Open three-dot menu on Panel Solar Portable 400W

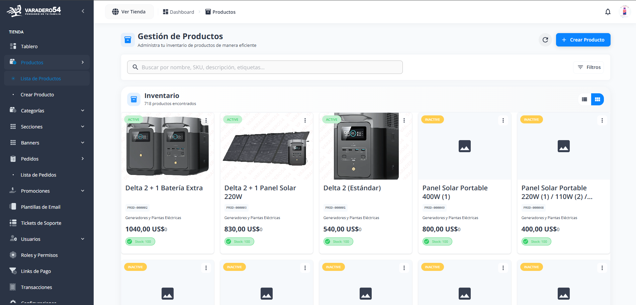[503, 120]
